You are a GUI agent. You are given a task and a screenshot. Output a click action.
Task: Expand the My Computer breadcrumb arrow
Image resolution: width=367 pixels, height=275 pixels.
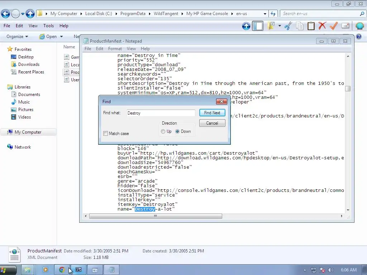point(81,14)
